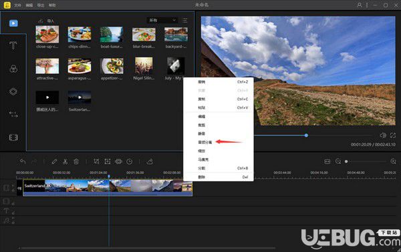The width and height of the screenshot is (401, 252).
Task: Click the fullscreen icon under the preview
Action: click(393, 135)
